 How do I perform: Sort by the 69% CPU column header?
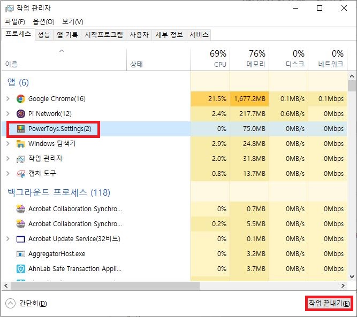(210, 59)
